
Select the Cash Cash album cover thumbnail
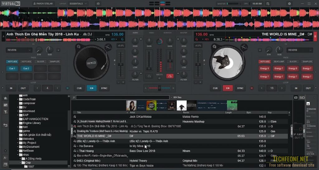(x=151, y=105)
